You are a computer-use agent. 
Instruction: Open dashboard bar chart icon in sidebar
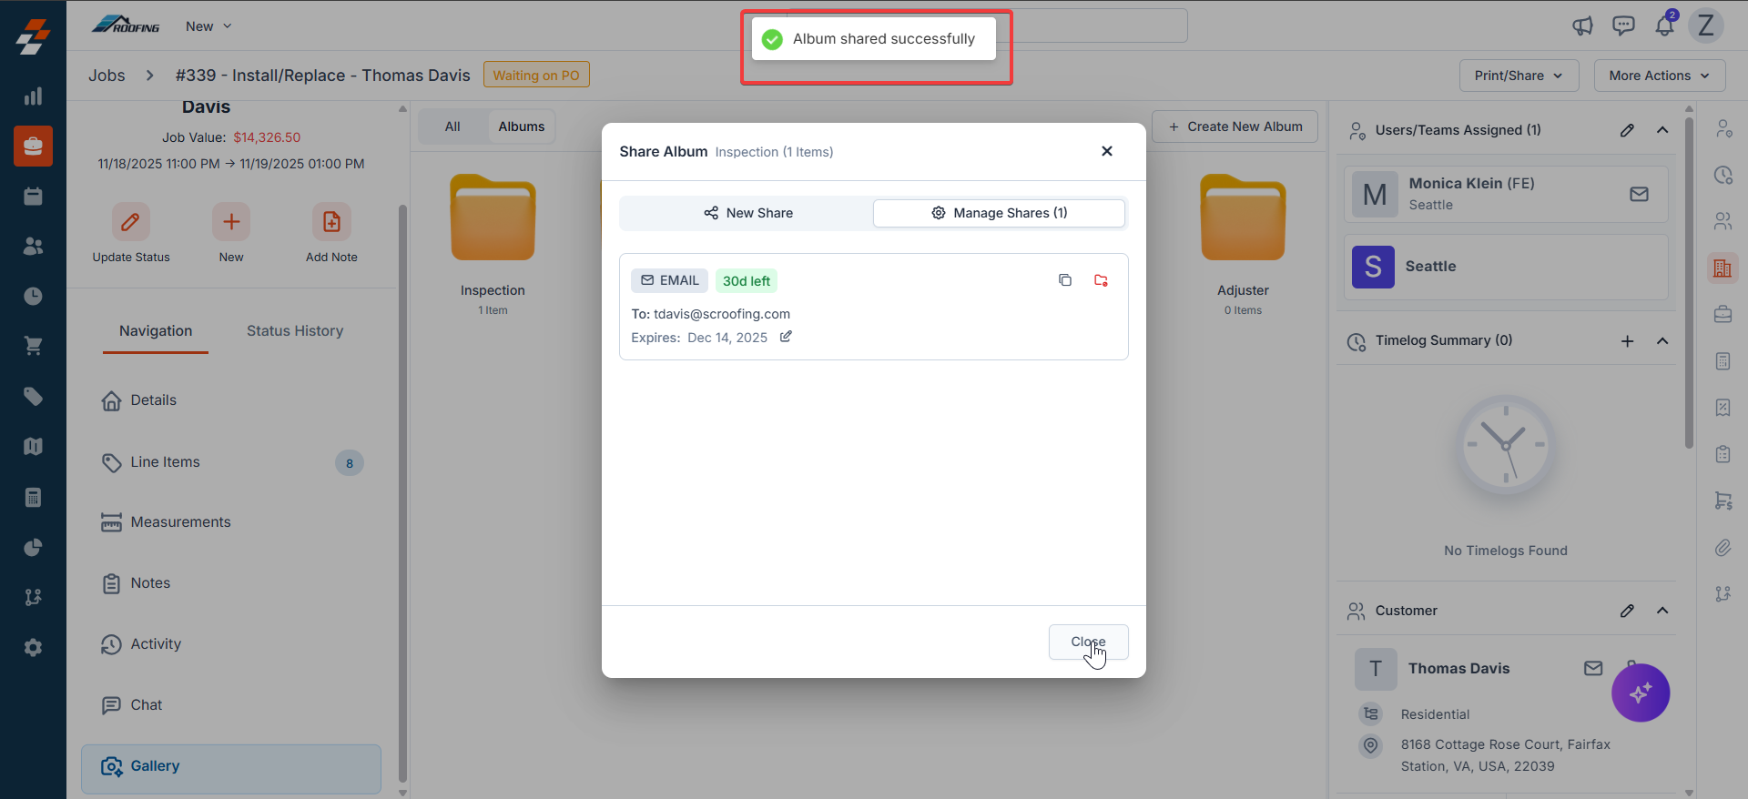point(33,96)
